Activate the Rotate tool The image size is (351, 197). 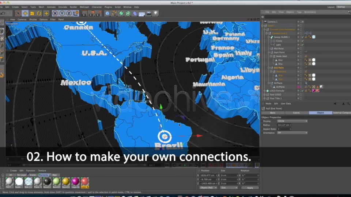(x=39, y=13)
